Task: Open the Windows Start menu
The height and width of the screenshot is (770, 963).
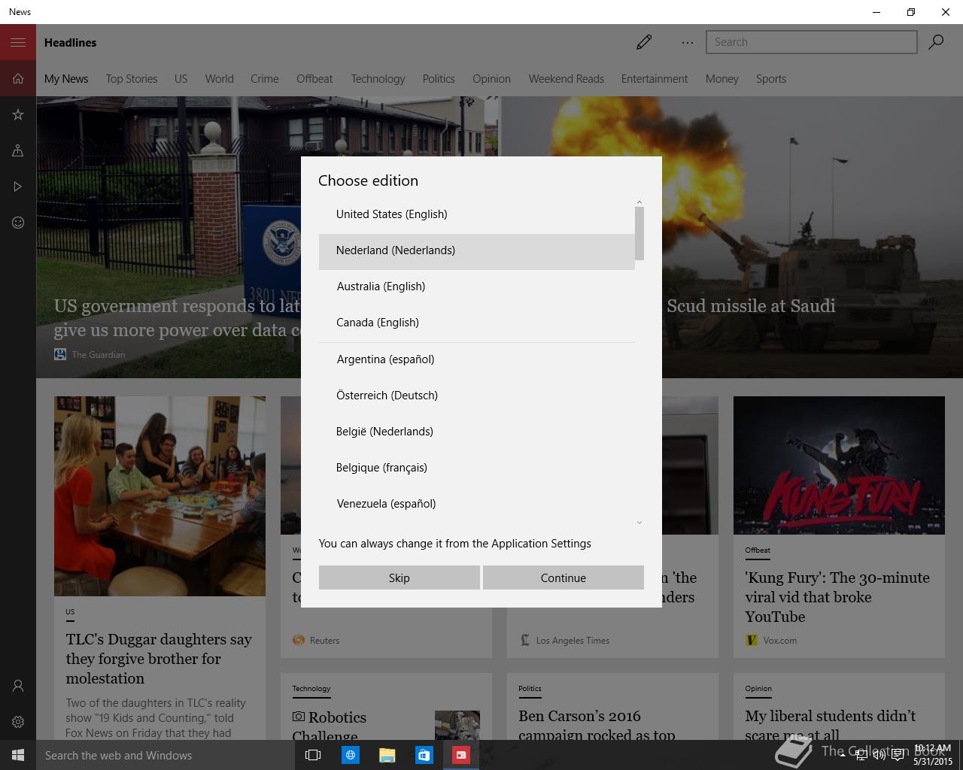Action: (18, 755)
